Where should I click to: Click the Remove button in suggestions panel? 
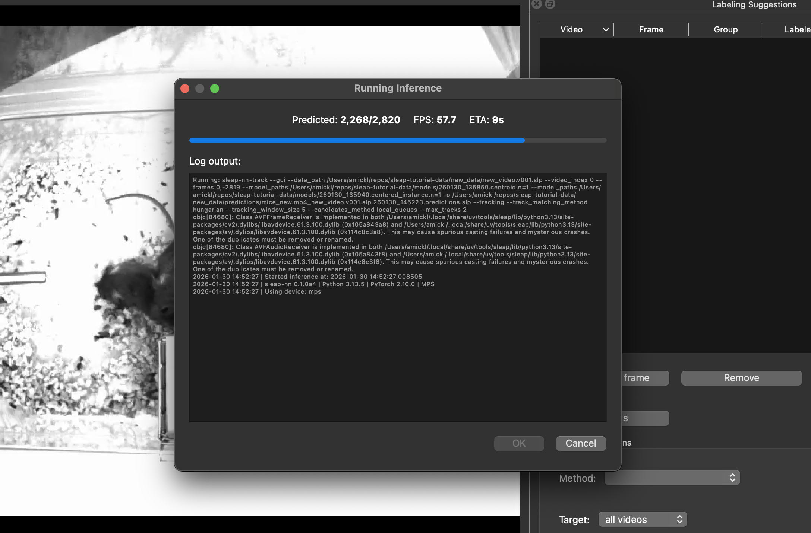[741, 378]
